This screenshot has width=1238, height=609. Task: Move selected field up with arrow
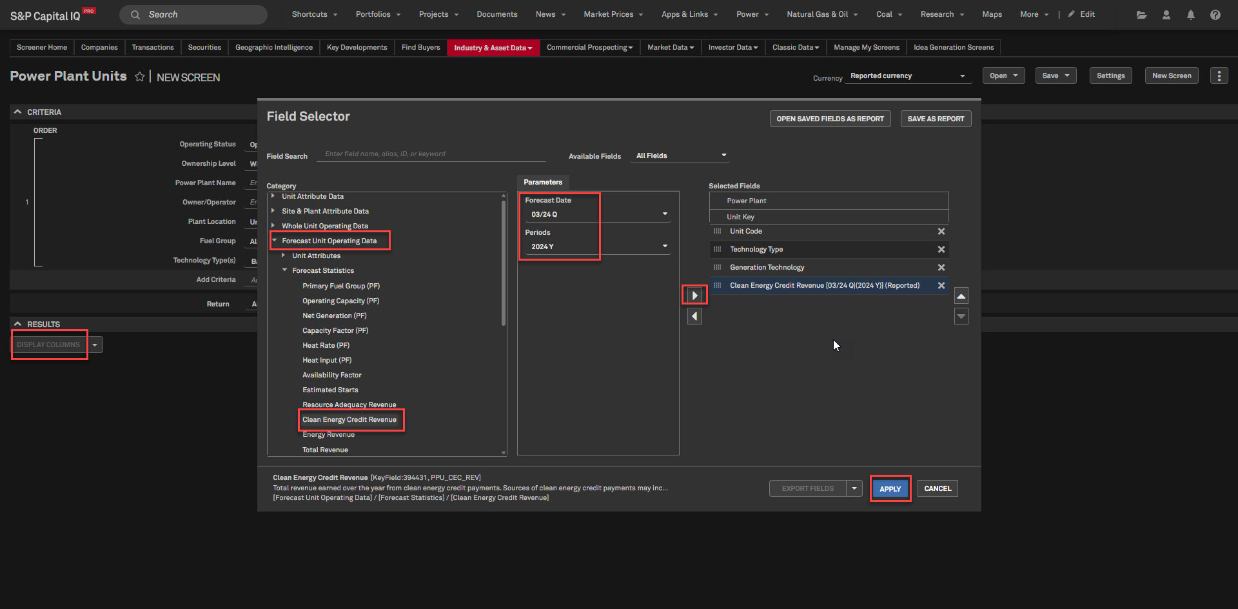(961, 296)
